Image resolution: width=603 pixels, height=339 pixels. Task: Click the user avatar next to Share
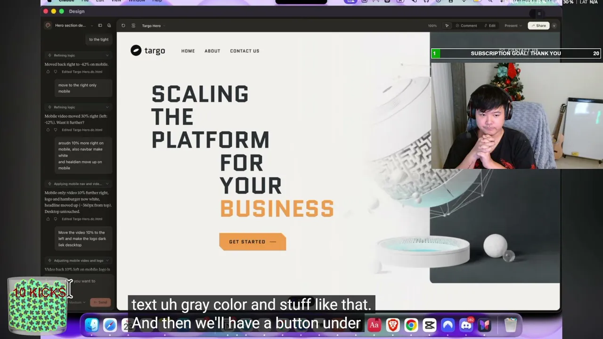click(x=554, y=25)
